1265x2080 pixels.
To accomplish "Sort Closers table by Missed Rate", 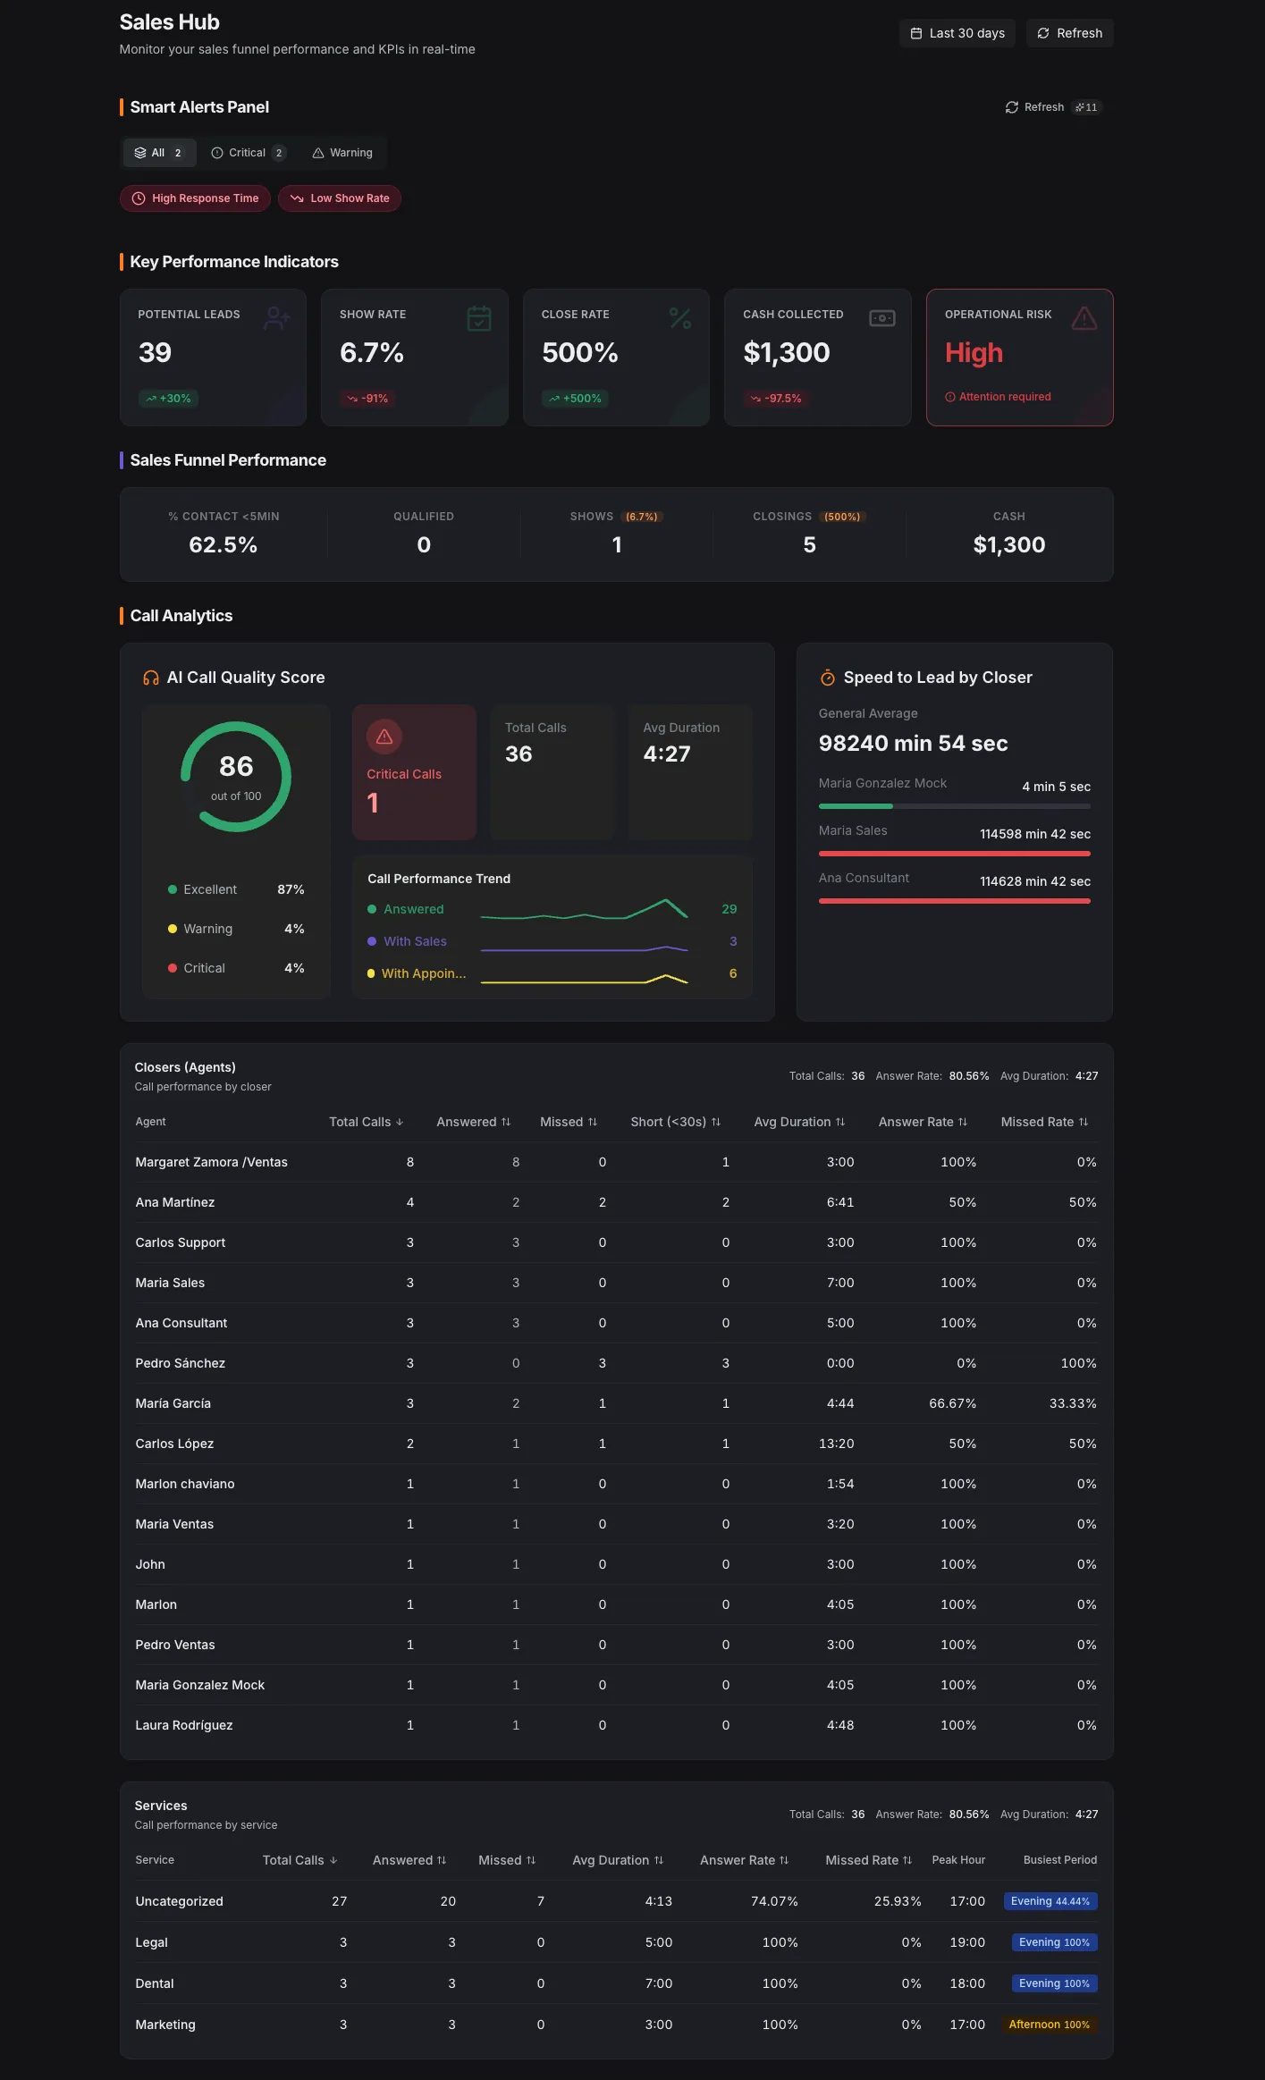I will pos(1044,1122).
